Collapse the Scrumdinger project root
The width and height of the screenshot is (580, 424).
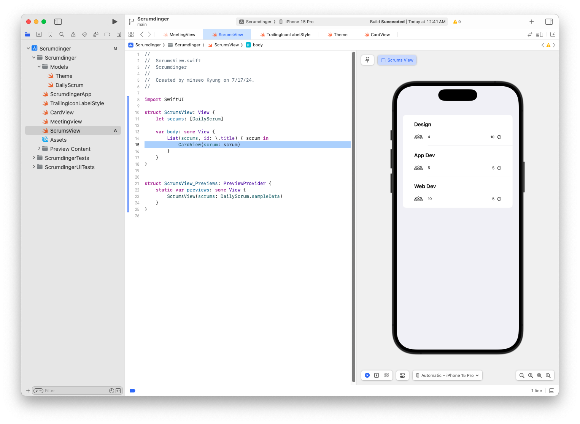28,48
